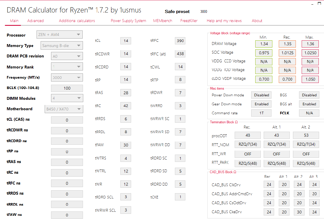This screenshot has width=324, height=219.
Task: Open the Advanced tab
Action: click(36, 21)
